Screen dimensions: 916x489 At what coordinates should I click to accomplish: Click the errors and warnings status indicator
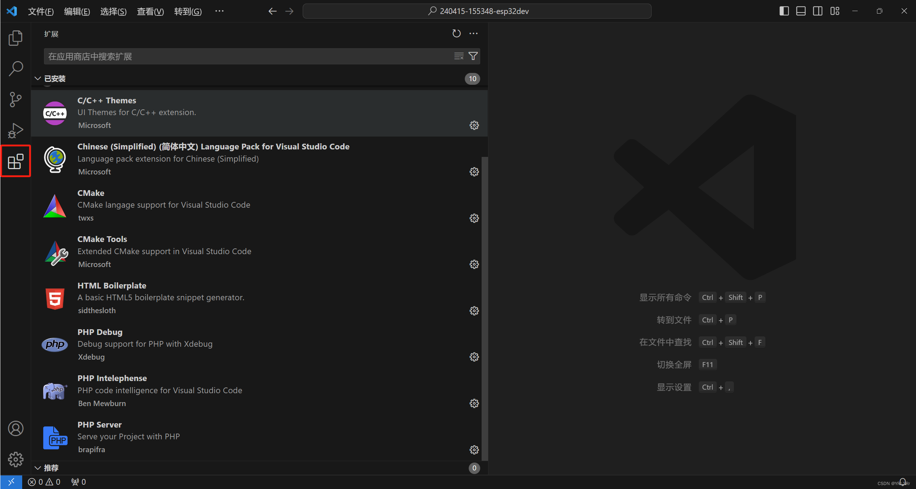coord(44,482)
